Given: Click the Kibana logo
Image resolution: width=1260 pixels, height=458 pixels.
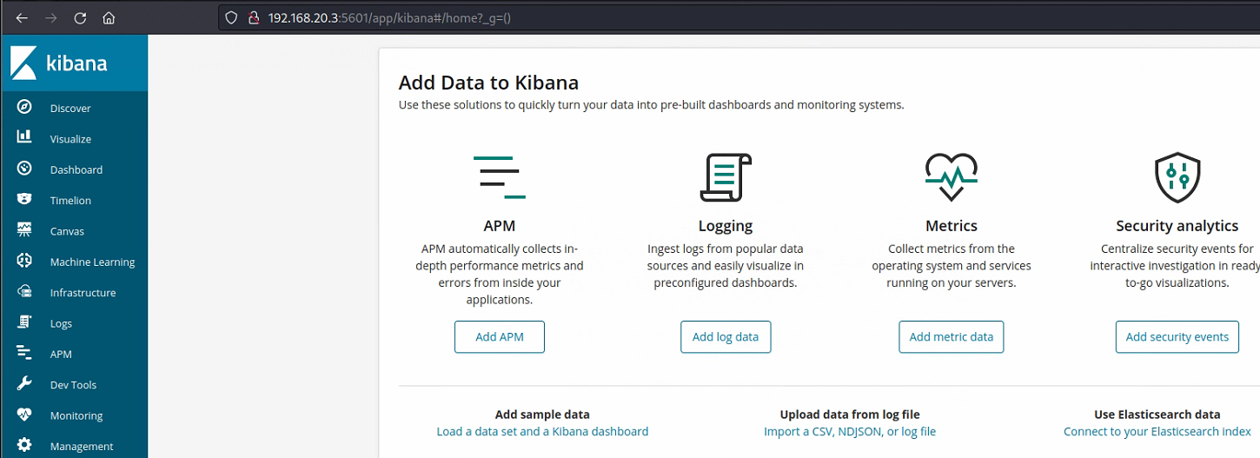Looking at the screenshot, I should [x=59, y=63].
